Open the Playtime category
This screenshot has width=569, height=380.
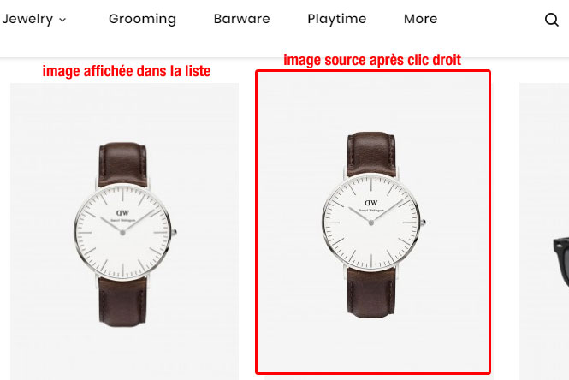337,19
